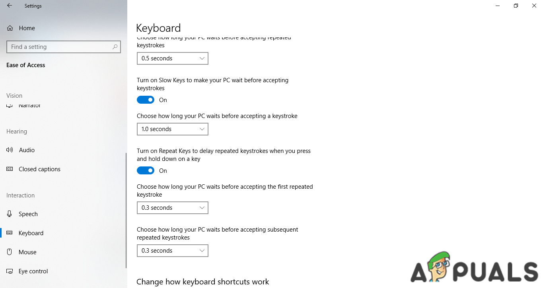Image resolution: width=541 pixels, height=288 pixels.
Task: Select Narrator in the sidebar
Action: click(x=30, y=106)
